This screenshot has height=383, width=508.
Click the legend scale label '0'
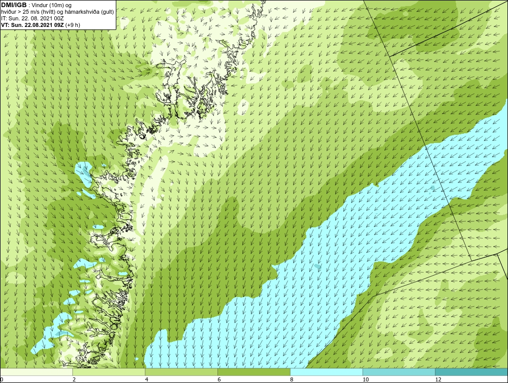2,379
